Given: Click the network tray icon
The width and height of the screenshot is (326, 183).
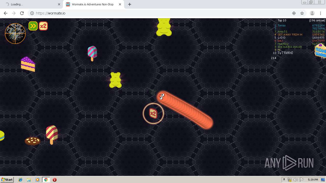Looking at the screenshot, I should 290,180.
